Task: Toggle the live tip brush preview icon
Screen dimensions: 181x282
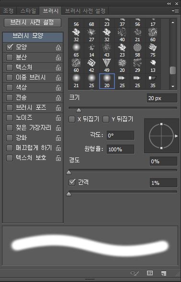Action: coord(135,273)
